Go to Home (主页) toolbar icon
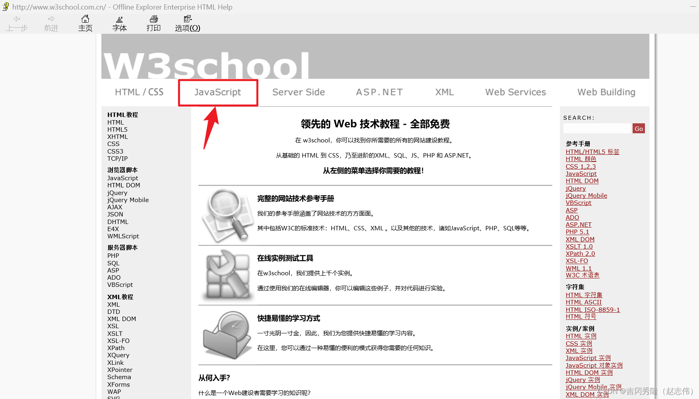Screen dimensions: 699x399 click(85, 19)
